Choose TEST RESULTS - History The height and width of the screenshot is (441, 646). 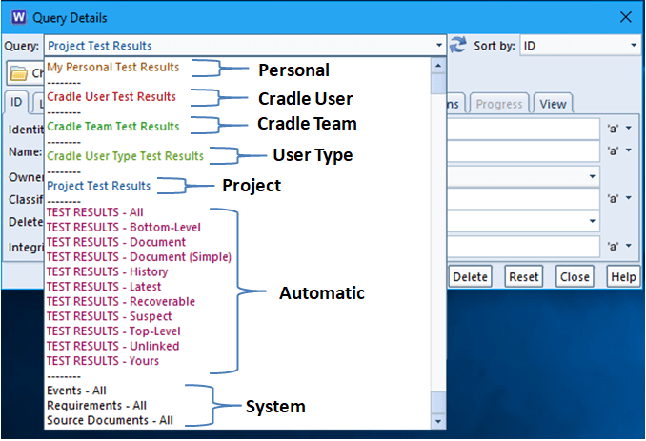click(x=108, y=271)
